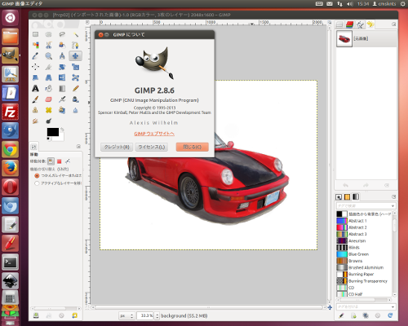Select the Zoom magnifier tool
This screenshot has height=326, width=408.
[49, 56]
